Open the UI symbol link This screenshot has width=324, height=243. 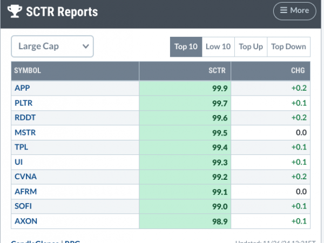coord(18,162)
